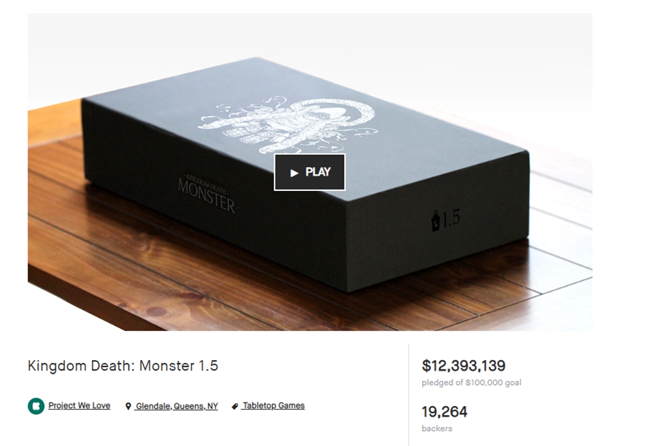This screenshot has height=446, width=656.
Task: Select the Kingdom Death: Monster 1.5 title
Action: coord(123,366)
